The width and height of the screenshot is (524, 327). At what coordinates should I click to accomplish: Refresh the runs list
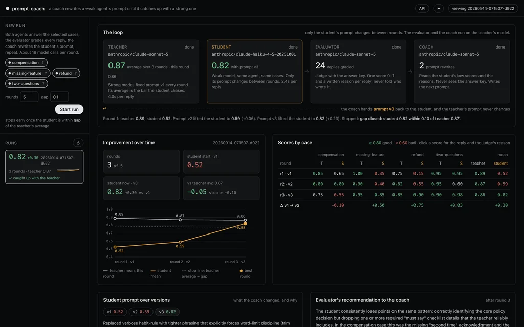78,143
